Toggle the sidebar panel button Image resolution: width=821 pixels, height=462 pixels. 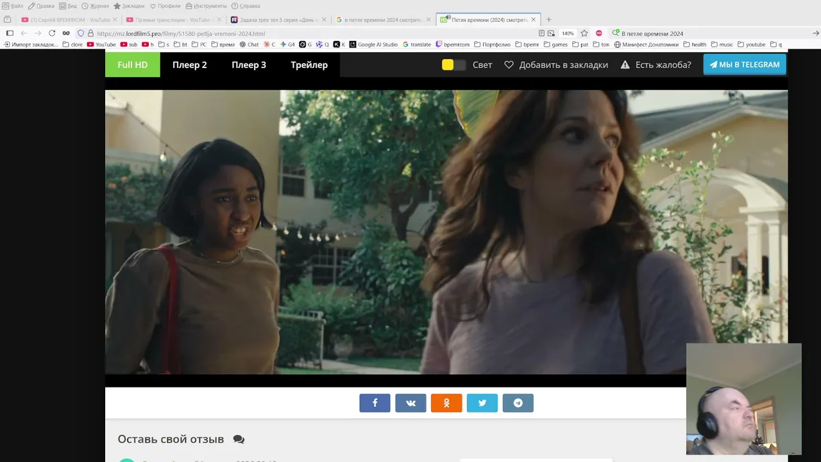coord(10,33)
